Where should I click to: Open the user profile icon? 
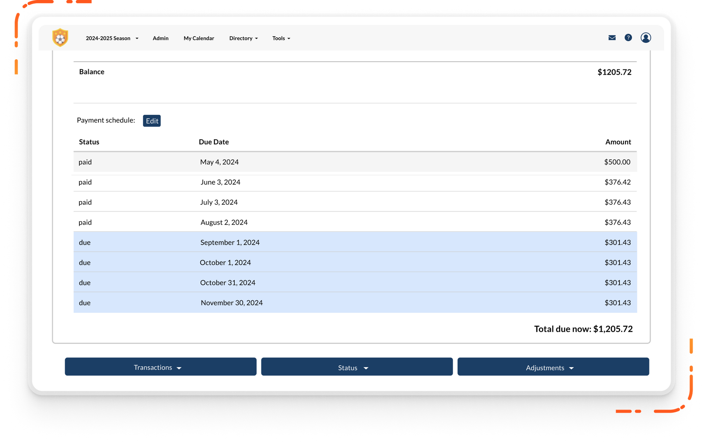point(646,37)
